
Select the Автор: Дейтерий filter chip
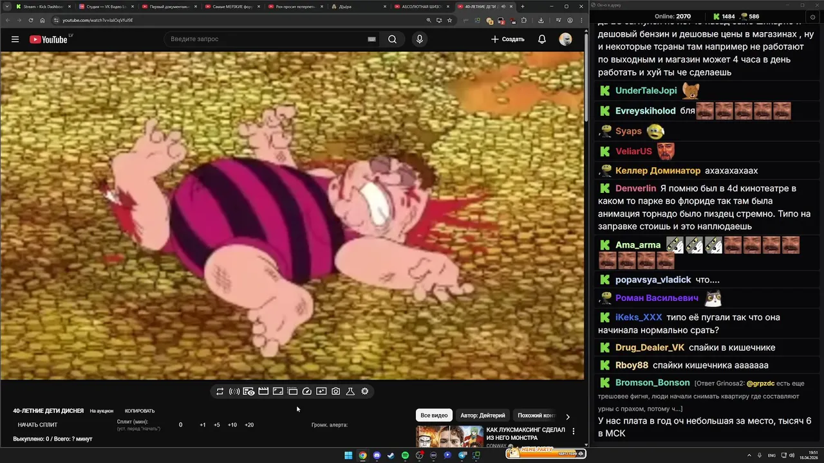(x=483, y=415)
